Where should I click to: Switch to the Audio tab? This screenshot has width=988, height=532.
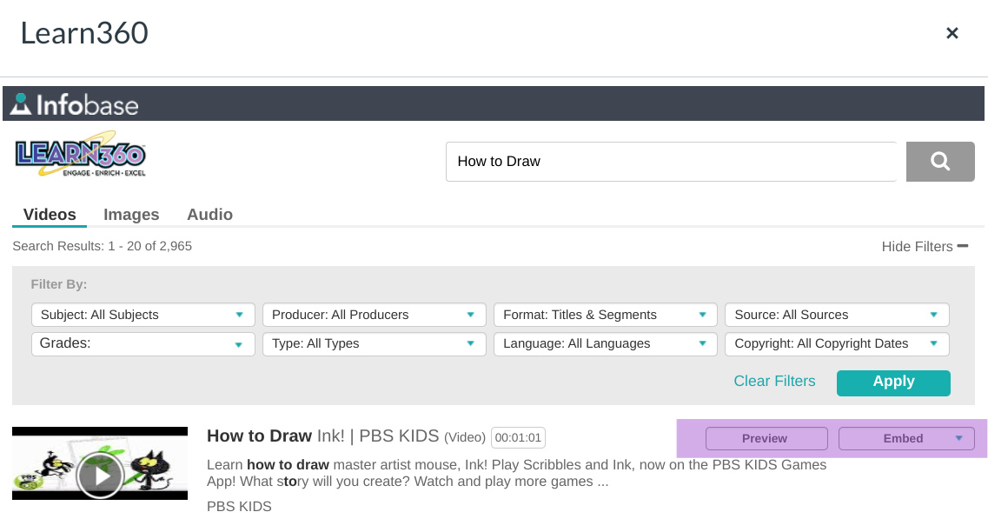(x=209, y=215)
